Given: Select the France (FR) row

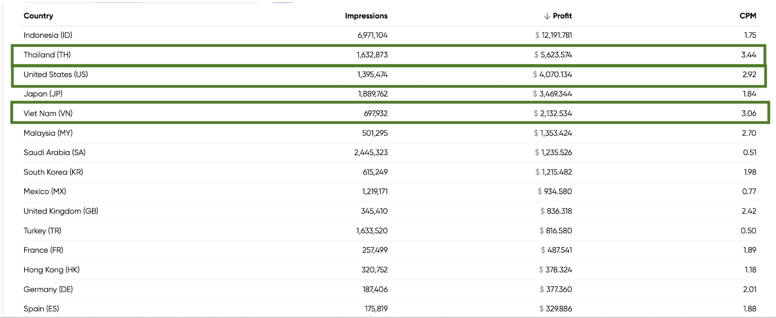Looking at the screenshot, I should point(43,250).
